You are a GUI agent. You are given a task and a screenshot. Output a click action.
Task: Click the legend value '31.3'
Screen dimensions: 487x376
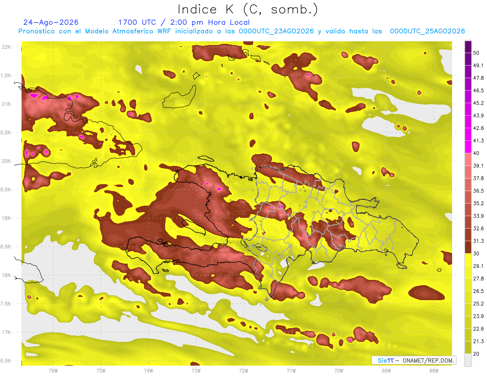(x=478, y=241)
